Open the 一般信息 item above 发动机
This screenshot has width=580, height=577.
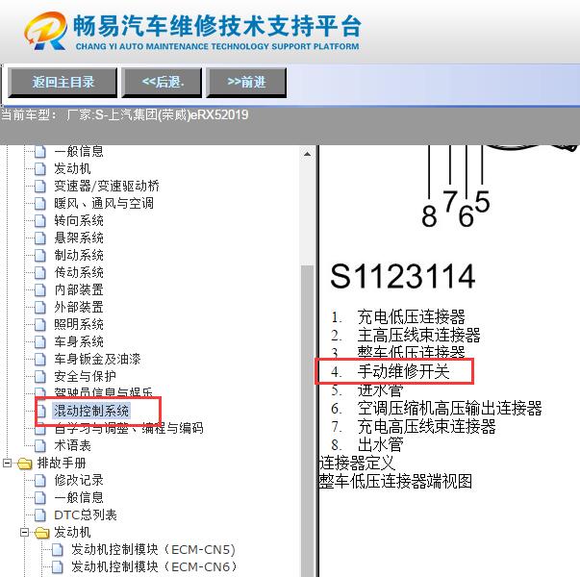click(79, 151)
